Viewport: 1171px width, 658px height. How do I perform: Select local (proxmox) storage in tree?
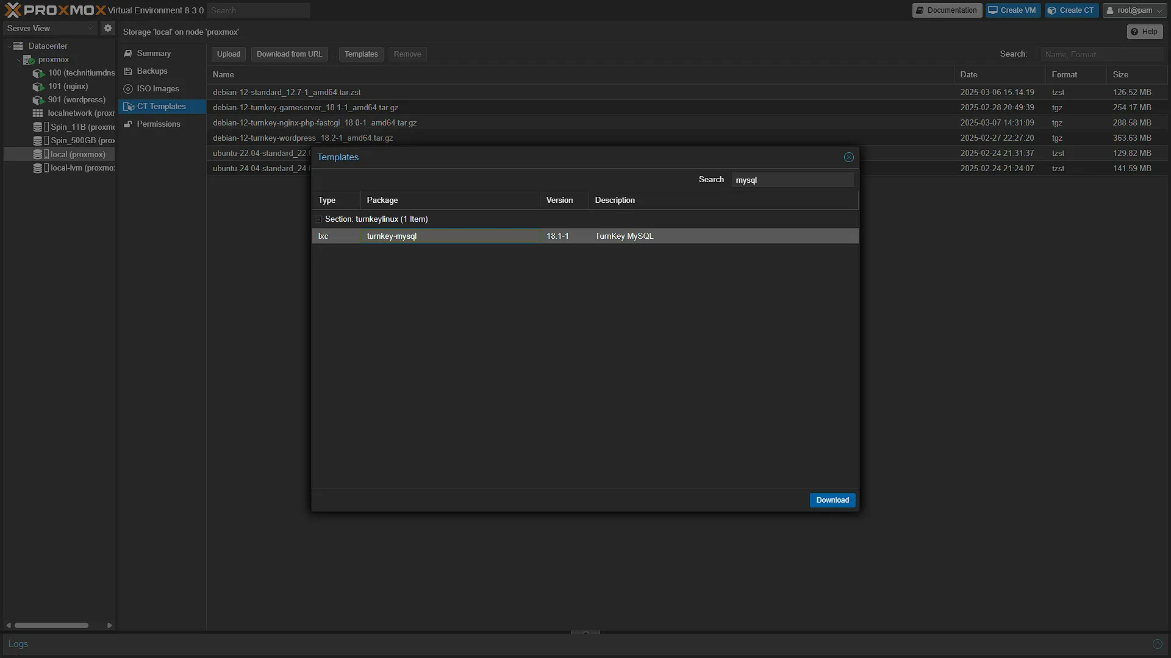pos(59,154)
